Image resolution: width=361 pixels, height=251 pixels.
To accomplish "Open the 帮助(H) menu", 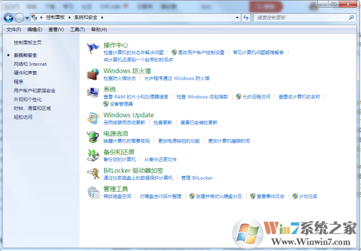I will tap(99, 29).
